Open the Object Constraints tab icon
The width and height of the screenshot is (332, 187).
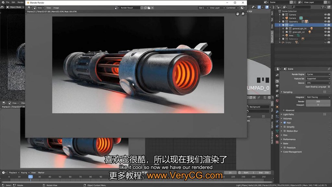point(277,126)
